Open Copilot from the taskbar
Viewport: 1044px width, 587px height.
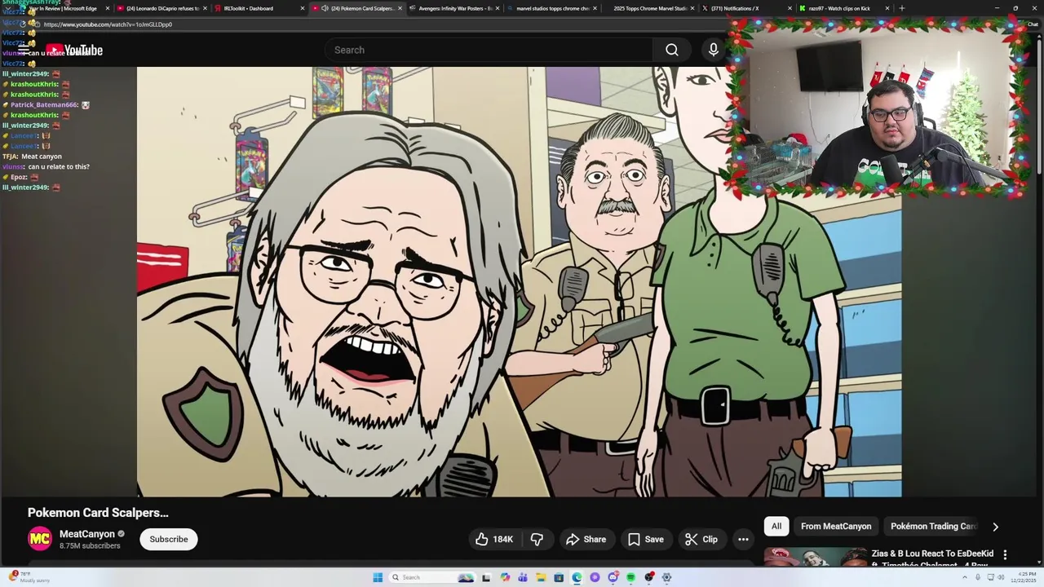[505, 577]
